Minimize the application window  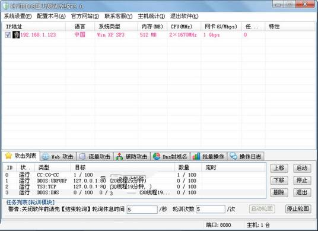[x=279, y=5]
